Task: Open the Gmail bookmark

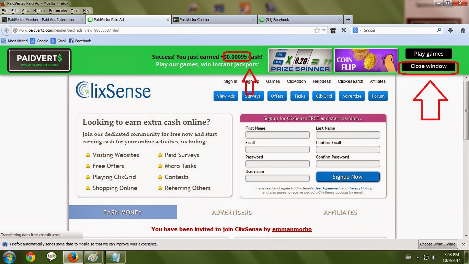Action: coord(58,41)
